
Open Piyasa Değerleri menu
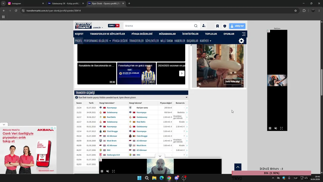[x=142, y=34]
